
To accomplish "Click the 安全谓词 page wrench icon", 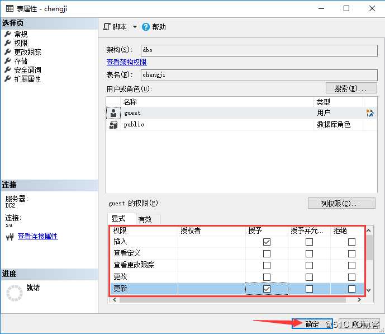I will pos(8,69).
